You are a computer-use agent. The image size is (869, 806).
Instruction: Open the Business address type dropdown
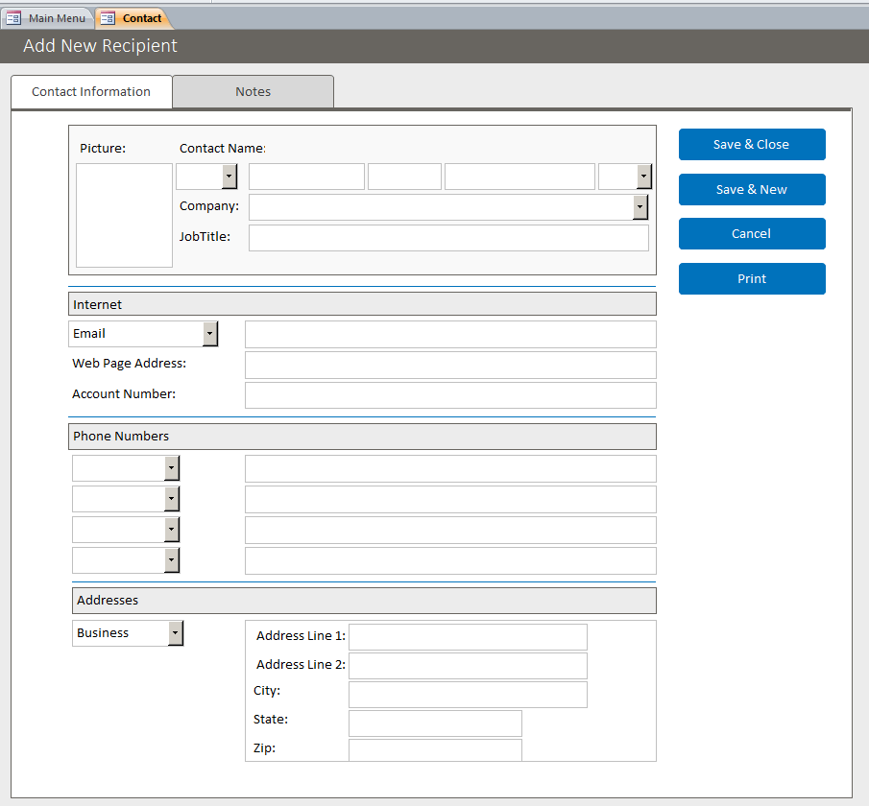[175, 632]
